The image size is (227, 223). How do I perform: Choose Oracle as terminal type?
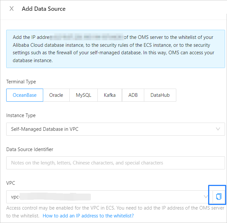(56, 95)
